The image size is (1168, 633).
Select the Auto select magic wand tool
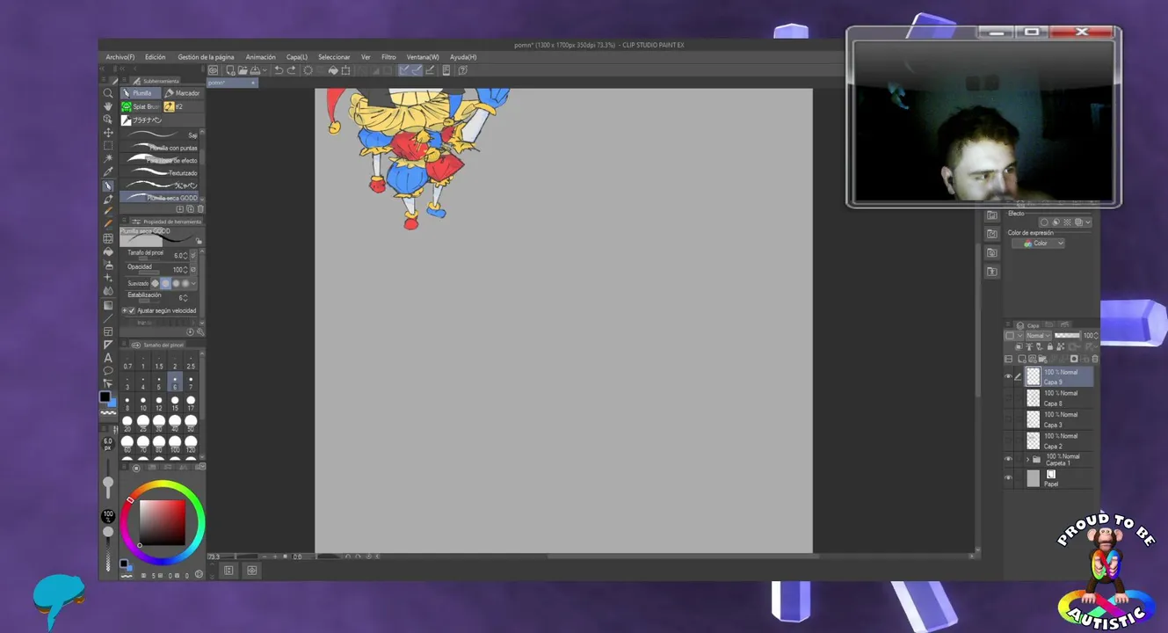[108, 159]
